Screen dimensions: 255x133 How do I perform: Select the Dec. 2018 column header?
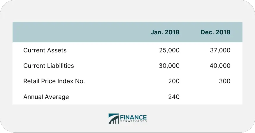215,32
